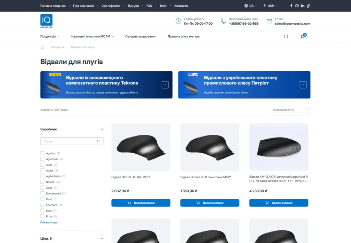Viewport: 351px width, 243px height.
Task: Click the search magnifier icon in navigation
Action: tap(286, 37)
